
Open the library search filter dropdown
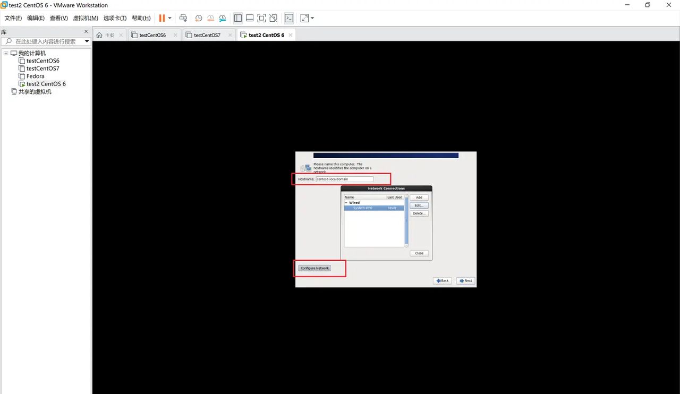87,41
